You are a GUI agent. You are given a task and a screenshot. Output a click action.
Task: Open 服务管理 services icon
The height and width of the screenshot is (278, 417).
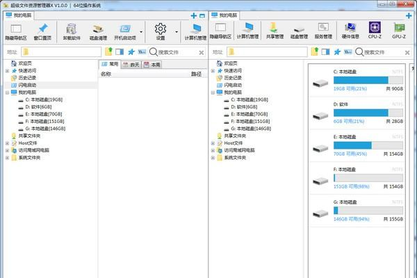pos(323,31)
